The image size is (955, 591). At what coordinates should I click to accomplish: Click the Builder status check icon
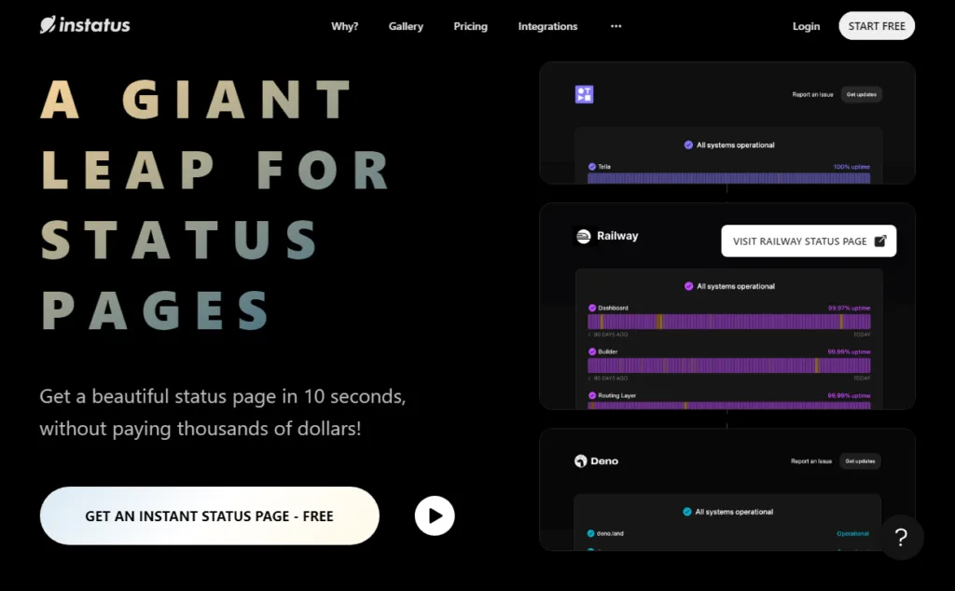(592, 351)
